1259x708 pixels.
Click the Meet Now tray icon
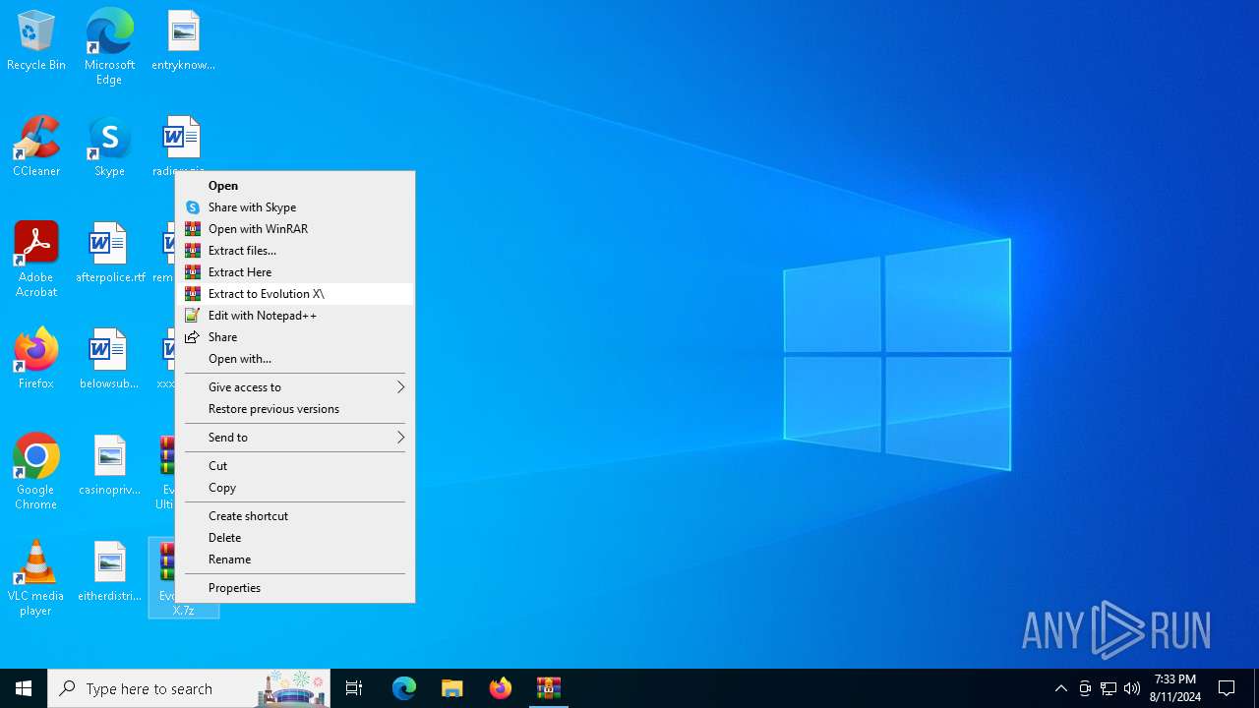click(1085, 688)
